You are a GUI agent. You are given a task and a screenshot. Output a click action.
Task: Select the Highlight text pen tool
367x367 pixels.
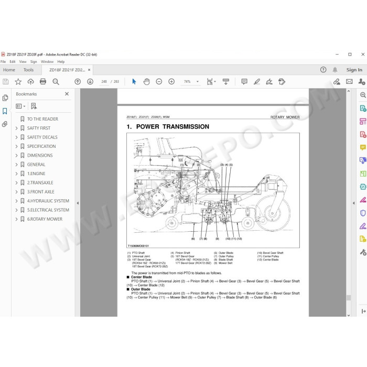coord(257,81)
